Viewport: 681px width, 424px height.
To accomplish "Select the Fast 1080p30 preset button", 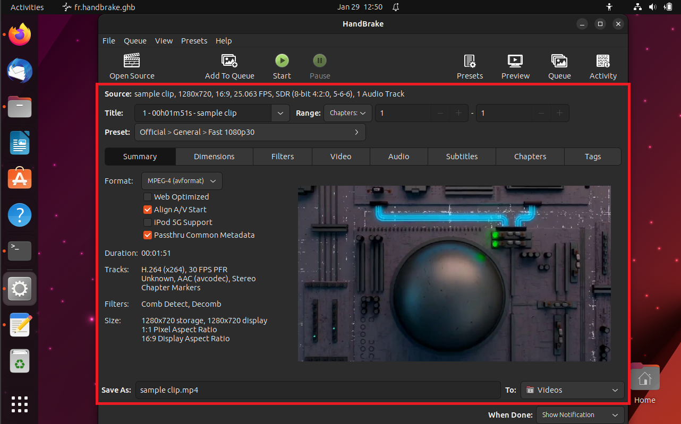I will pos(250,132).
